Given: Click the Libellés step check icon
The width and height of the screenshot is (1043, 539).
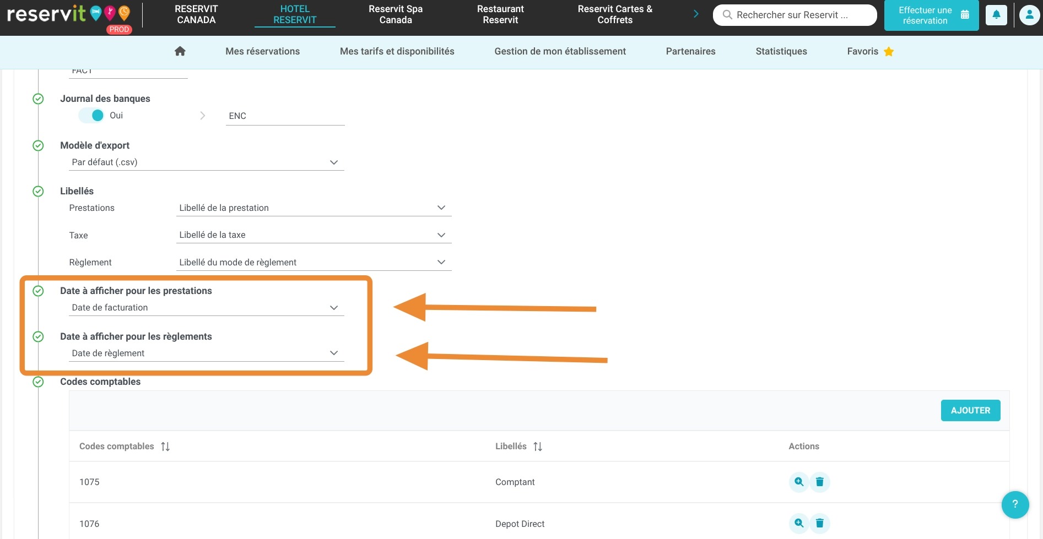Looking at the screenshot, I should pyautogui.click(x=38, y=191).
